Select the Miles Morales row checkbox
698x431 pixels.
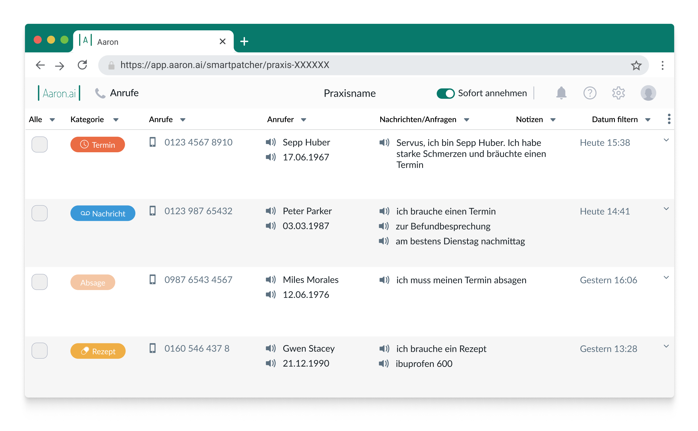coord(39,282)
